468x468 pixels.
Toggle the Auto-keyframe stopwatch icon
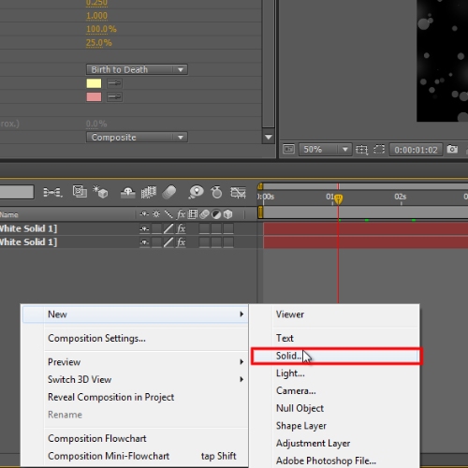[216, 192]
